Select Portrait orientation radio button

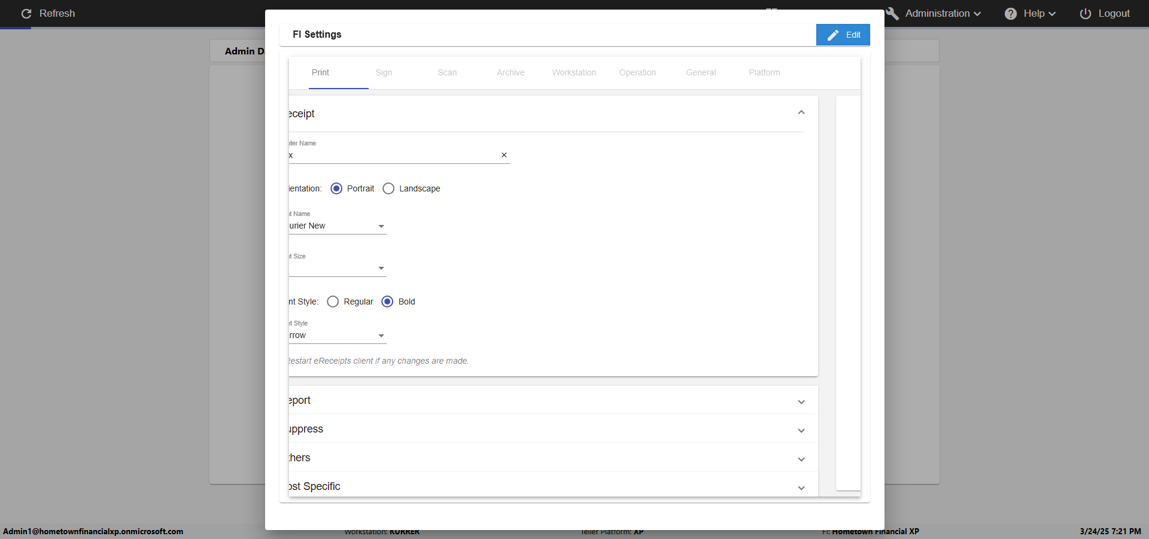coord(336,188)
